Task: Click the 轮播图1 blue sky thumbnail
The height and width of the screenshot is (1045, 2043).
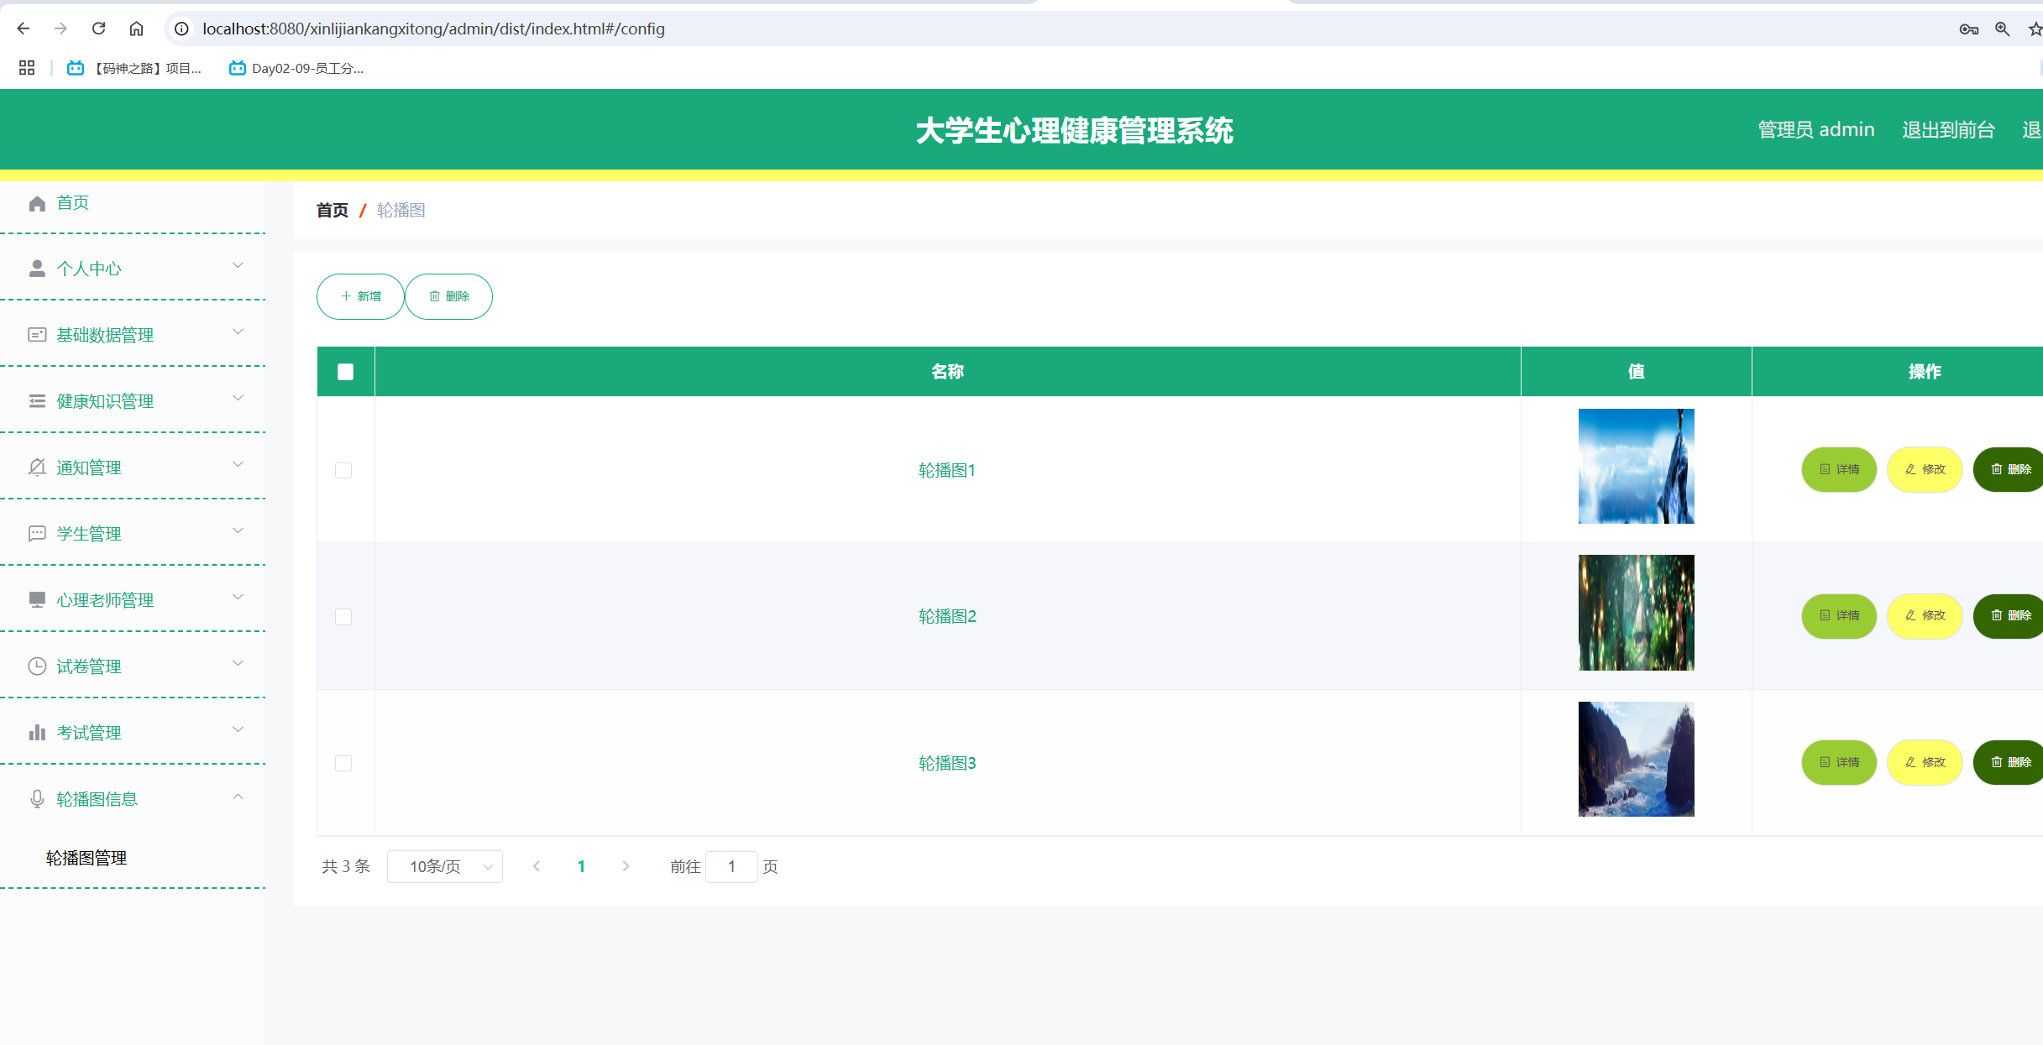Action: (x=1636, y=467)
